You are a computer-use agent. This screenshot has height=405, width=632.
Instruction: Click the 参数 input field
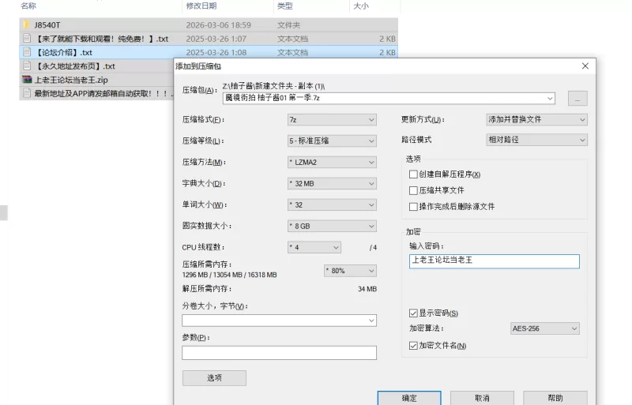click(280, 353)
